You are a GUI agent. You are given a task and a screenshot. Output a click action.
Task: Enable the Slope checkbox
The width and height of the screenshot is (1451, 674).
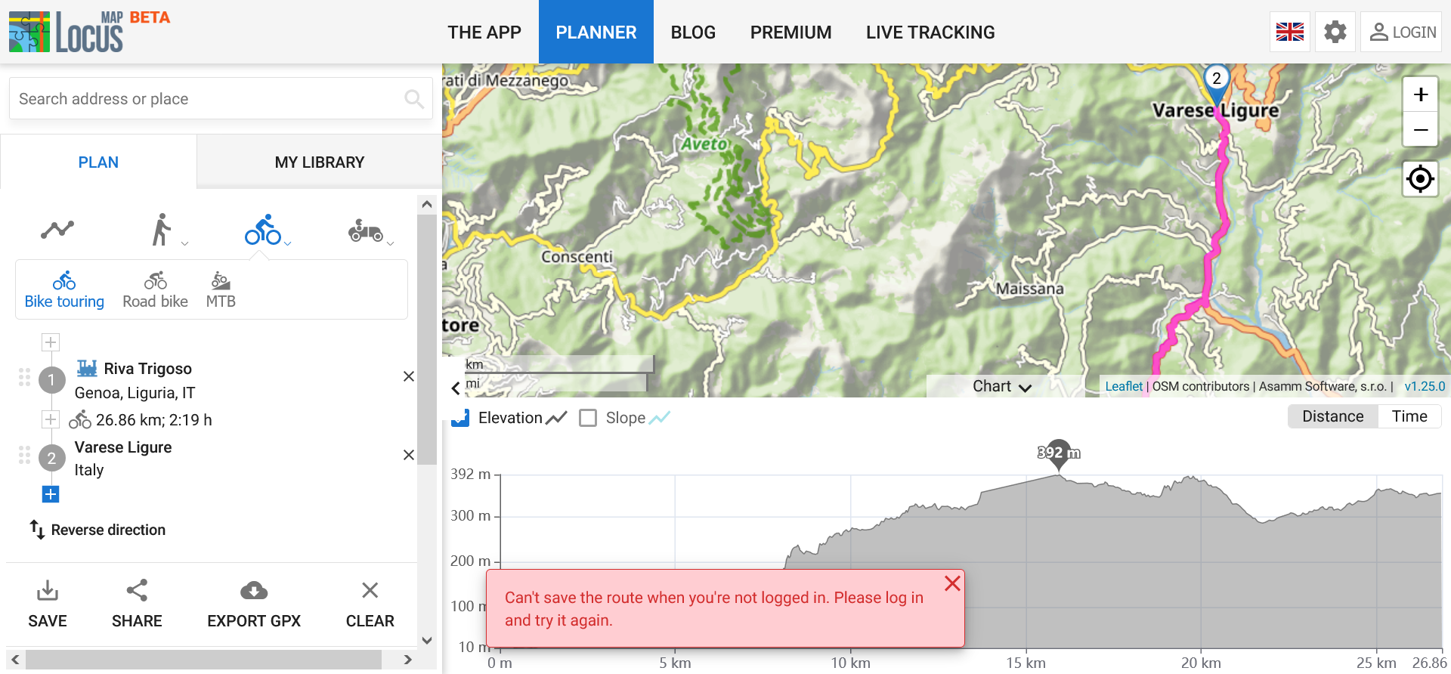coord(588,418)
